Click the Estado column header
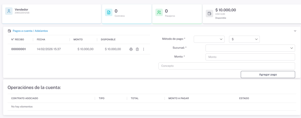 click(244, 98)
